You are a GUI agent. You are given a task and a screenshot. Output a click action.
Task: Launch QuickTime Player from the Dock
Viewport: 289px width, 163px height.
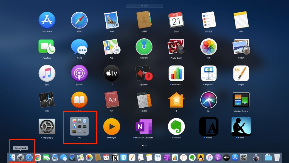[72, 157]
